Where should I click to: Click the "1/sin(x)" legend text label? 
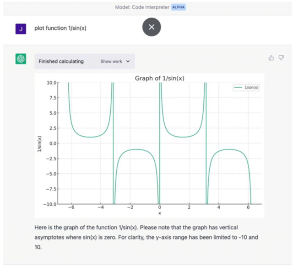[x=251, y=87]
